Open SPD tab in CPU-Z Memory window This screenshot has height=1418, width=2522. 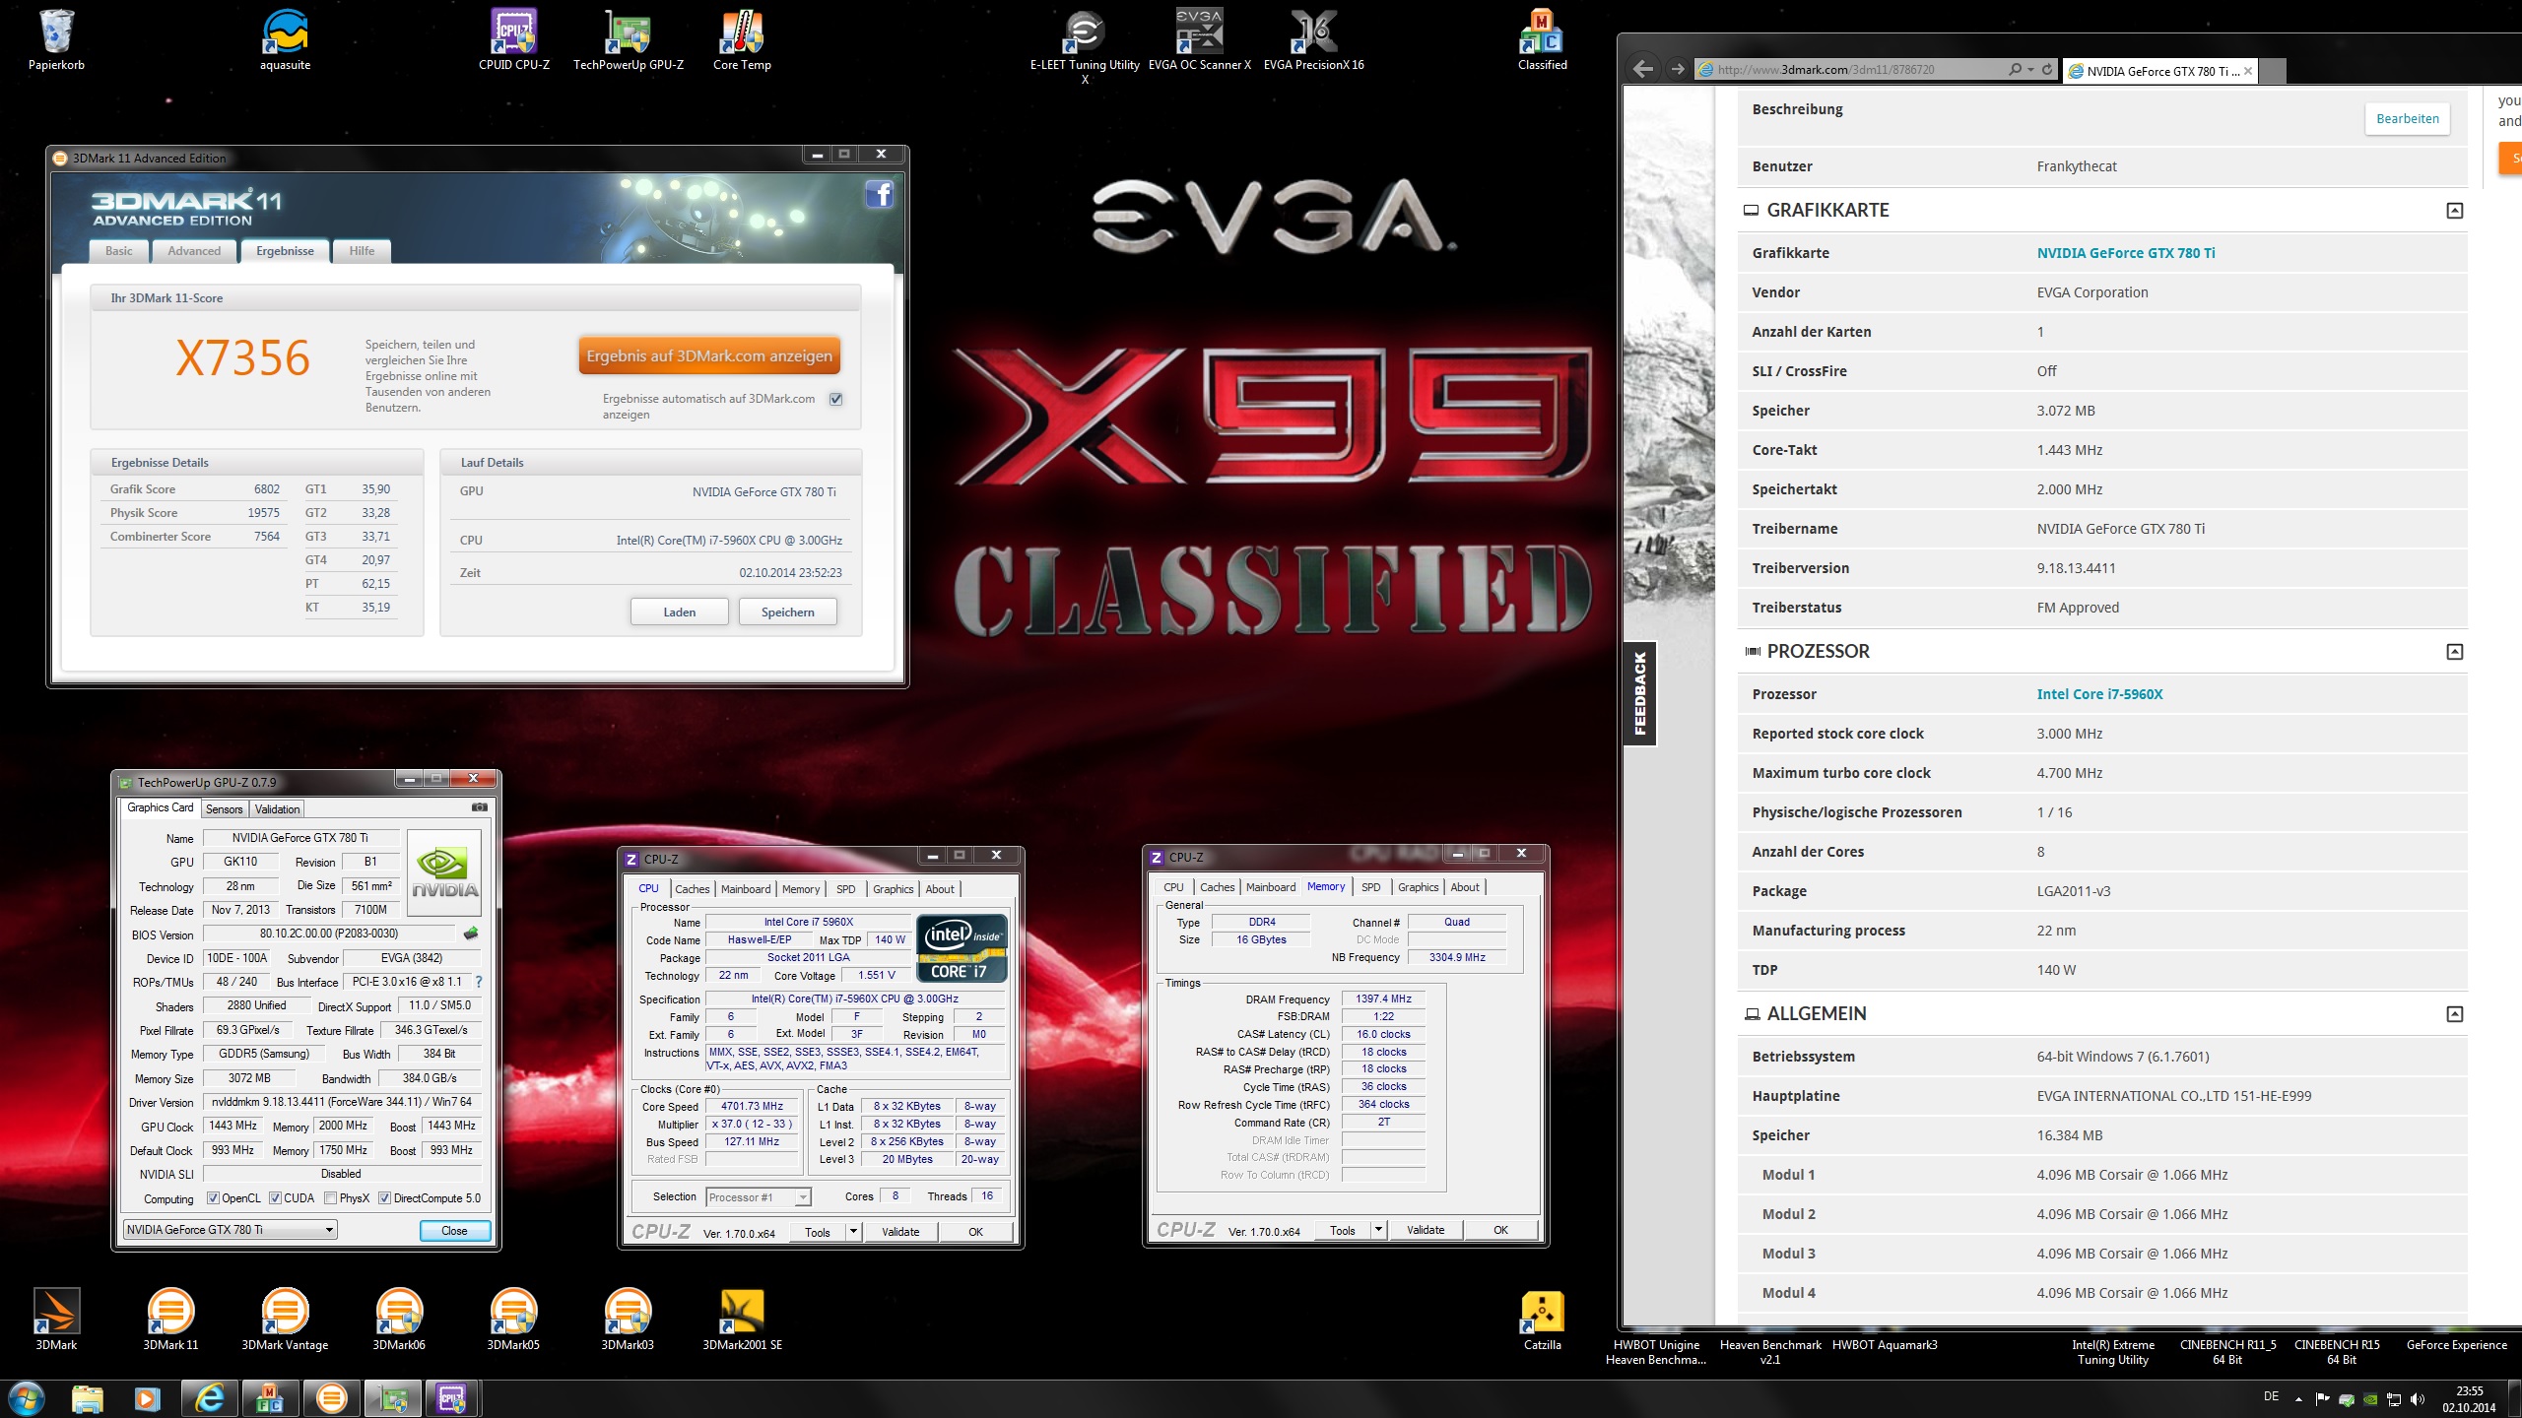(x=1370, y=886)
